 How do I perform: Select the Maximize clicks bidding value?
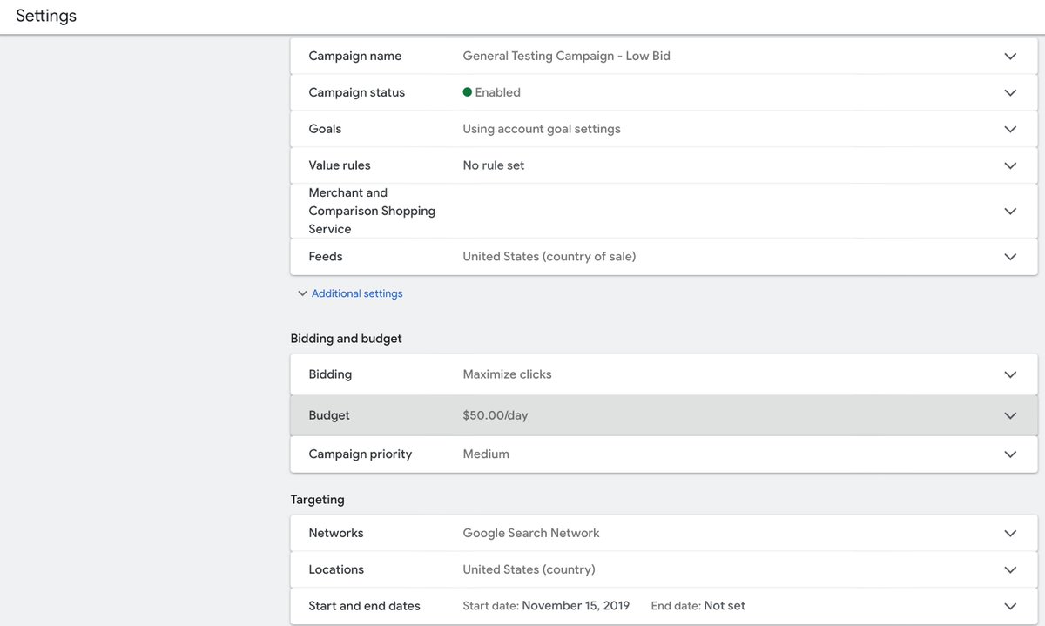click(507, 375)
